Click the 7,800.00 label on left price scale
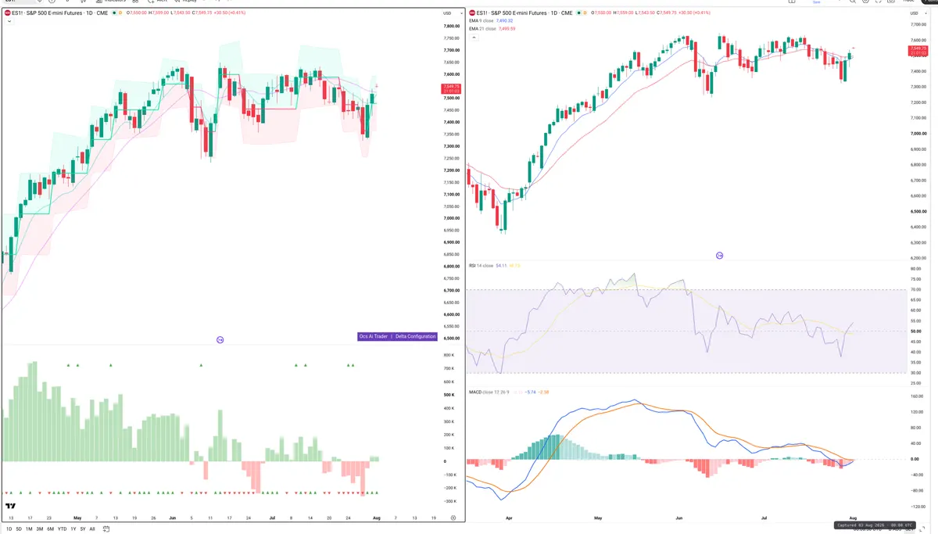This screenshot has height=534, width=938. pyautogui.click(x=451, y=27)
